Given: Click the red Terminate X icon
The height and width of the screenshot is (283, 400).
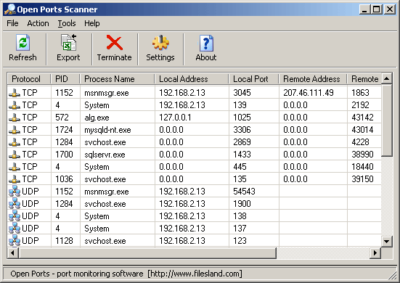Looking at the screenshot, I should pyautogui.click(x=114, y=42).
